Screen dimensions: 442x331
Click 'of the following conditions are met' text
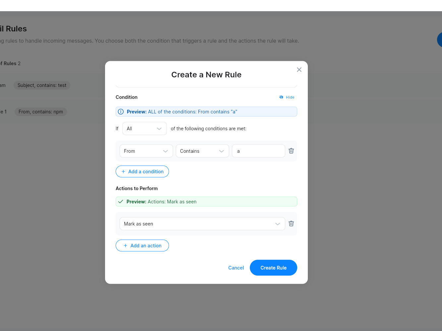(209, 129)
